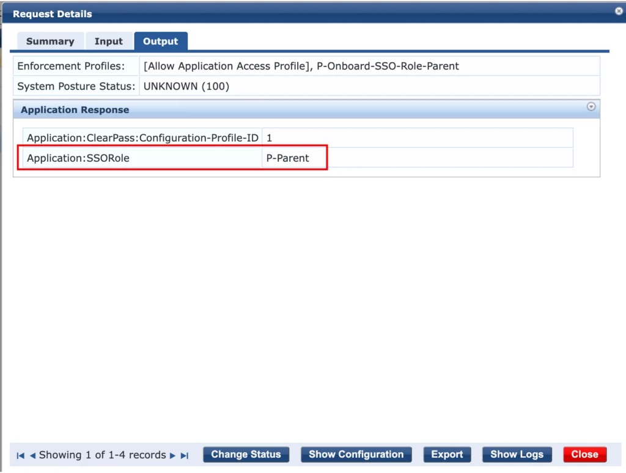Advance to the next record arrow
Image resolution: width=626 pixels, height=473 pixels.
(x=173, y=455)
